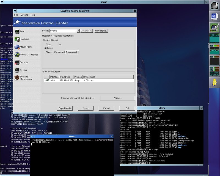Launch the monitor globe dock icon
The height and width of the screenshot is (176, 220).
point(214,16)
